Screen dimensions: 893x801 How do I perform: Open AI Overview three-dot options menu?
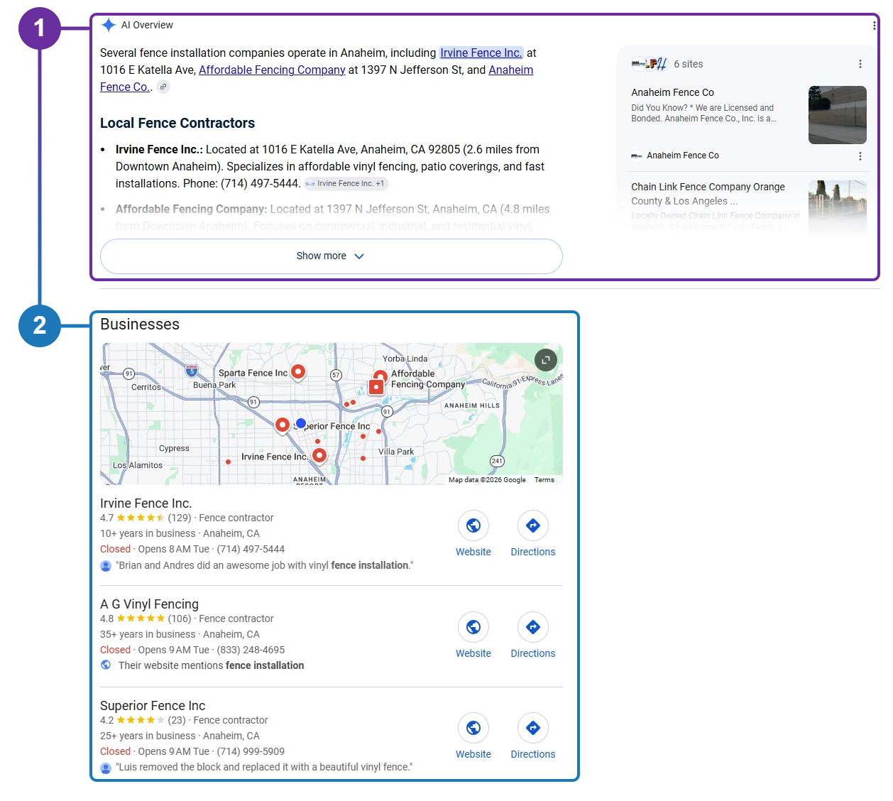874,26
